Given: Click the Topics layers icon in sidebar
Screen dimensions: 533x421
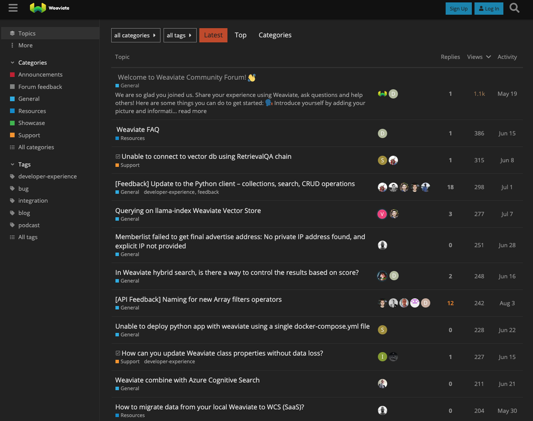Looking at the screenshot, I should coord(12,34).
